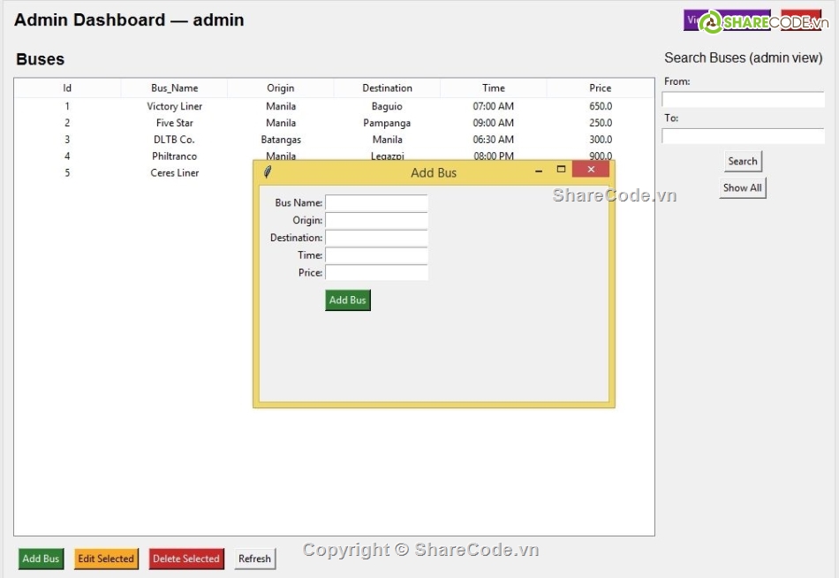Click the Show All button
839x578 pixels.
click(742, 187)
